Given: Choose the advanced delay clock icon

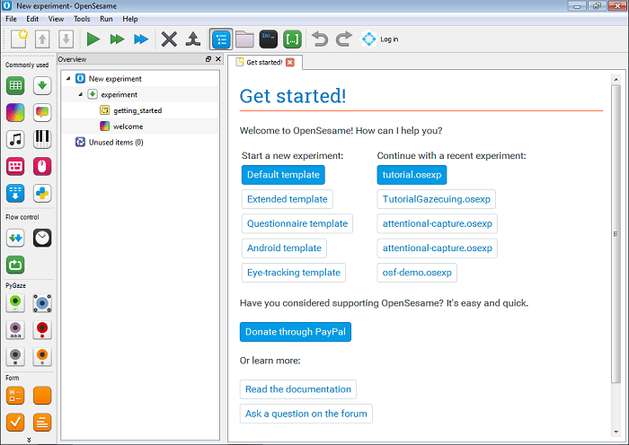Looking at the screenshot, I should point(42,238).
